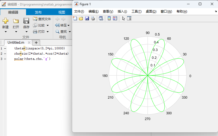Open the File (文件) menu in Figure 1
Screen dimensions: 218x136
click(79, 12)
